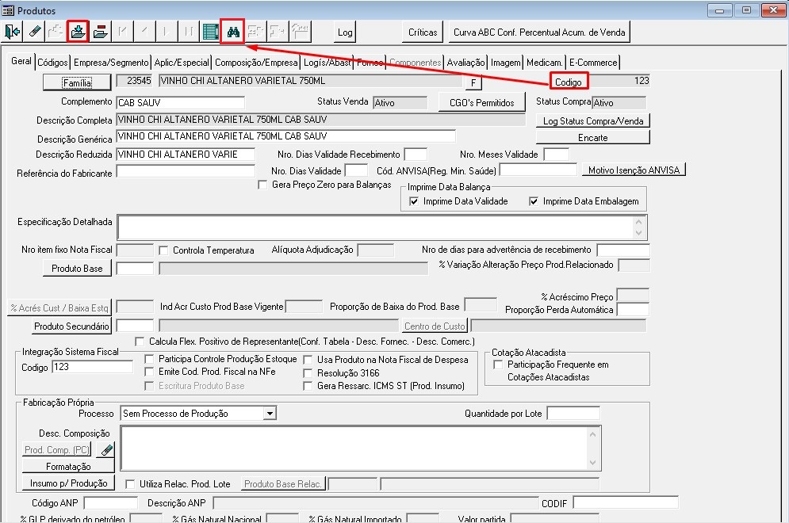Open the grid list view icon

(211, 32)
